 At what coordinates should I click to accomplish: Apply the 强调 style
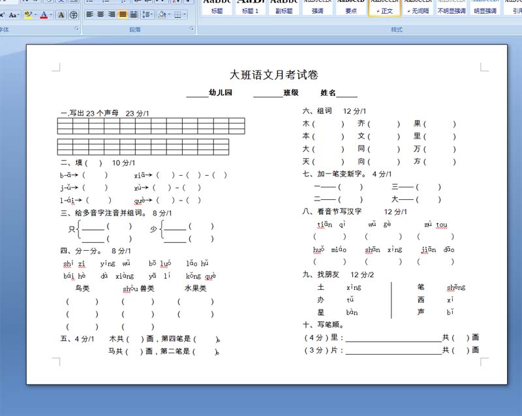click(318, 7)
